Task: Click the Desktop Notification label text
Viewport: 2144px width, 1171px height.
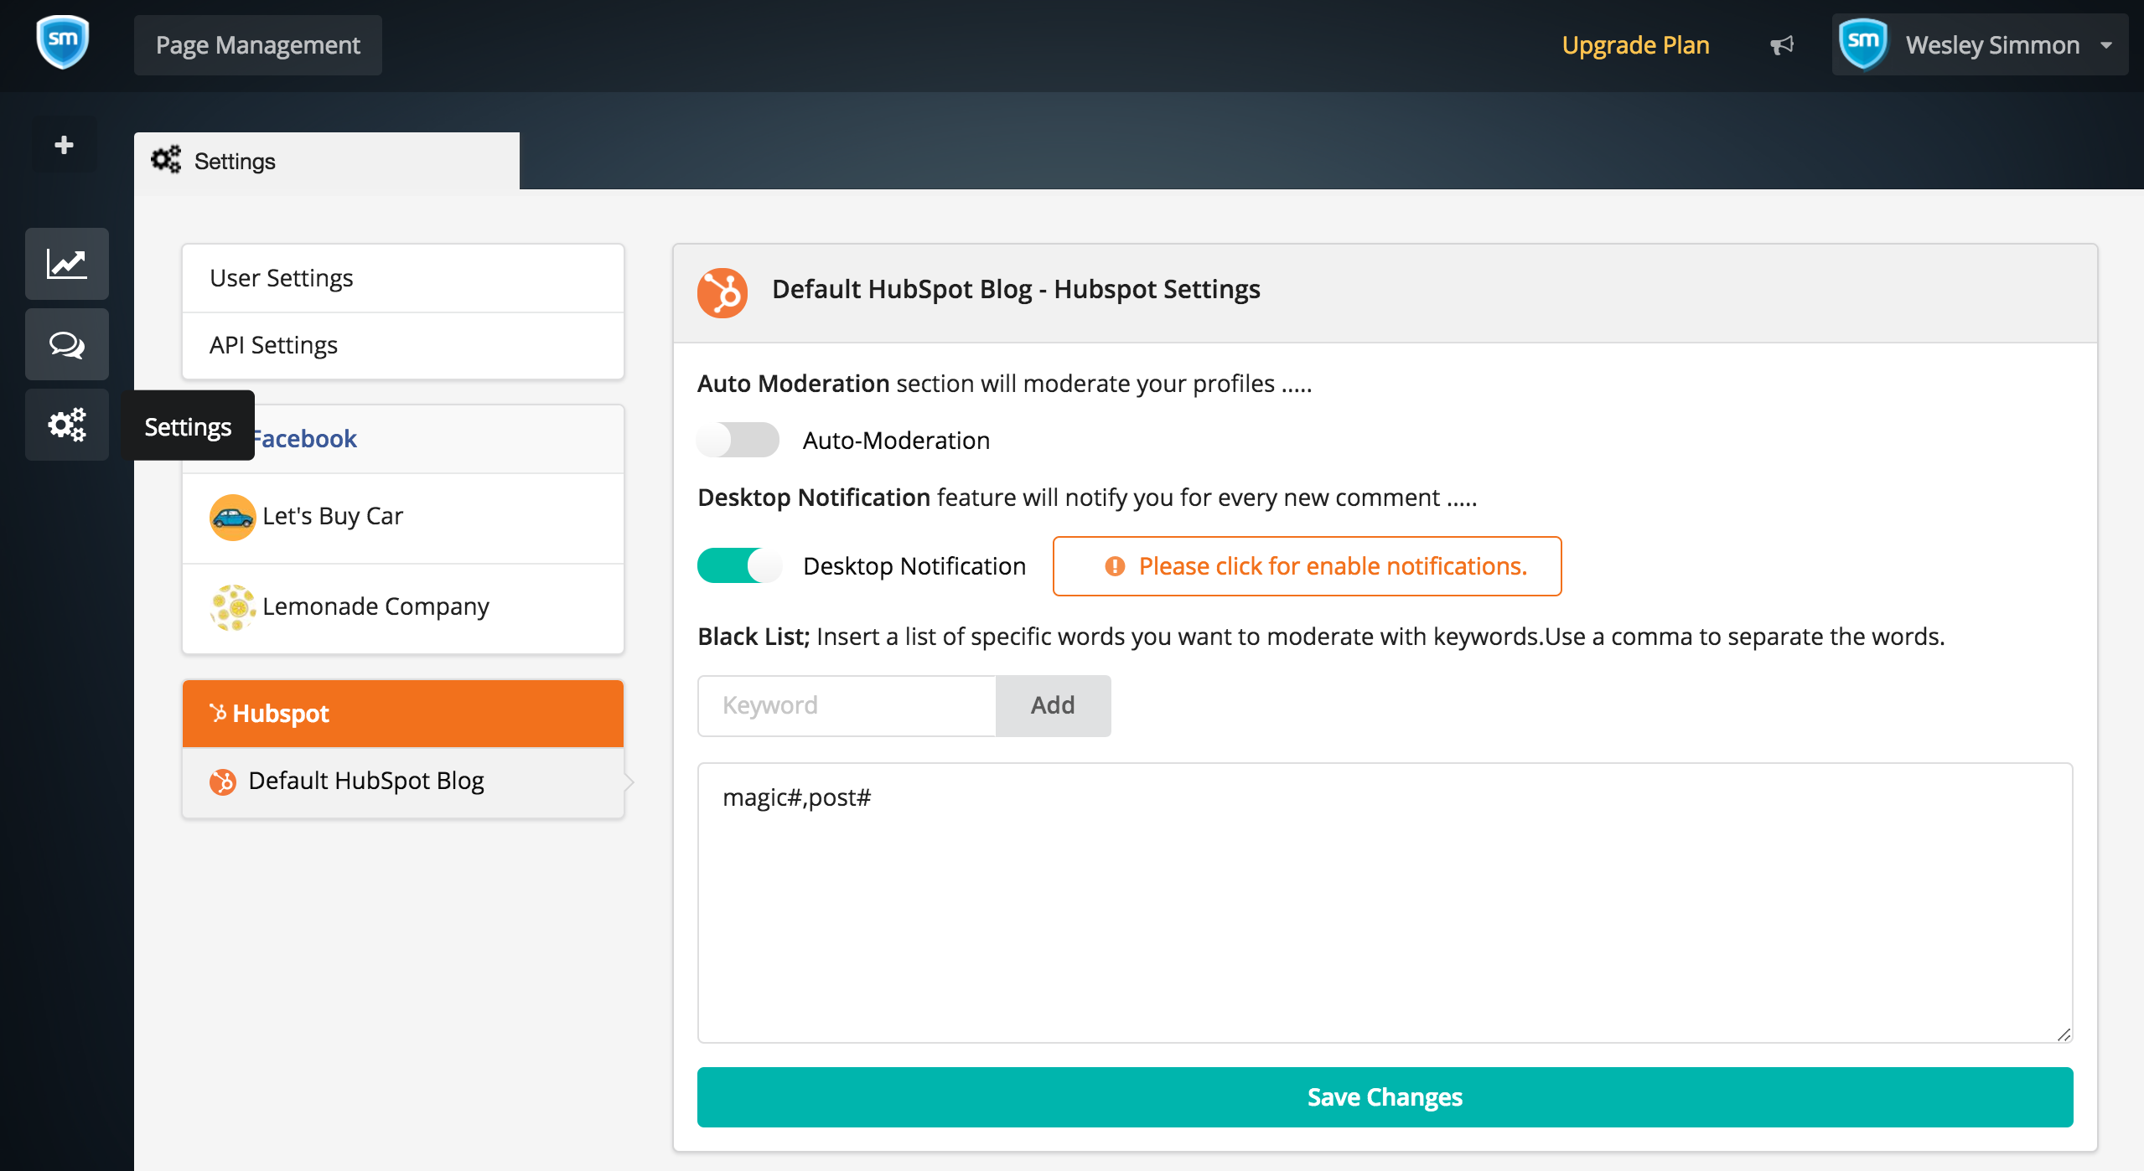Action: (914, 566)
